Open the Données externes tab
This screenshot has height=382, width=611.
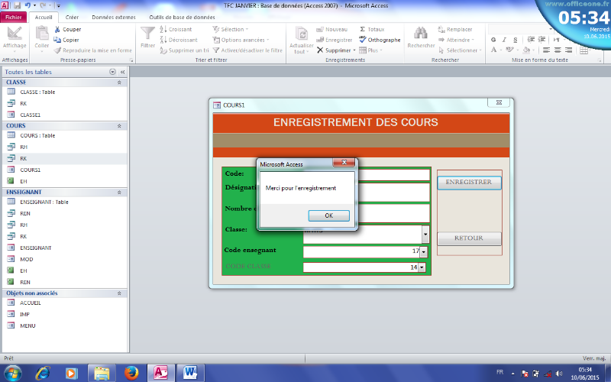tap(113, 17)
